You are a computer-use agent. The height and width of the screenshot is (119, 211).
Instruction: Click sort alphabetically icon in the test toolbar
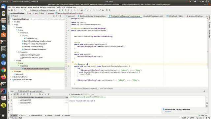21,94
